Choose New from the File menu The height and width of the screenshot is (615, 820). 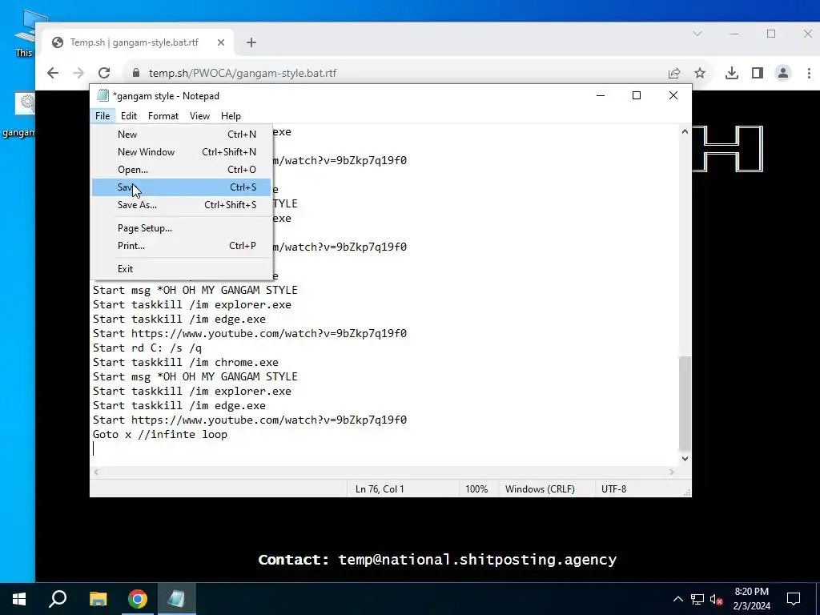point(182,135)
